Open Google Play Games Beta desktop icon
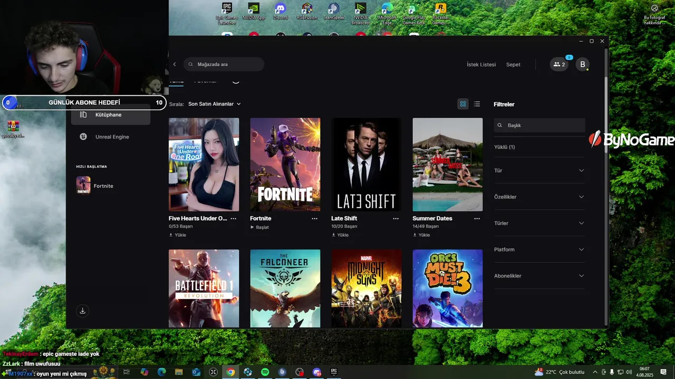 tap(413, 14)
